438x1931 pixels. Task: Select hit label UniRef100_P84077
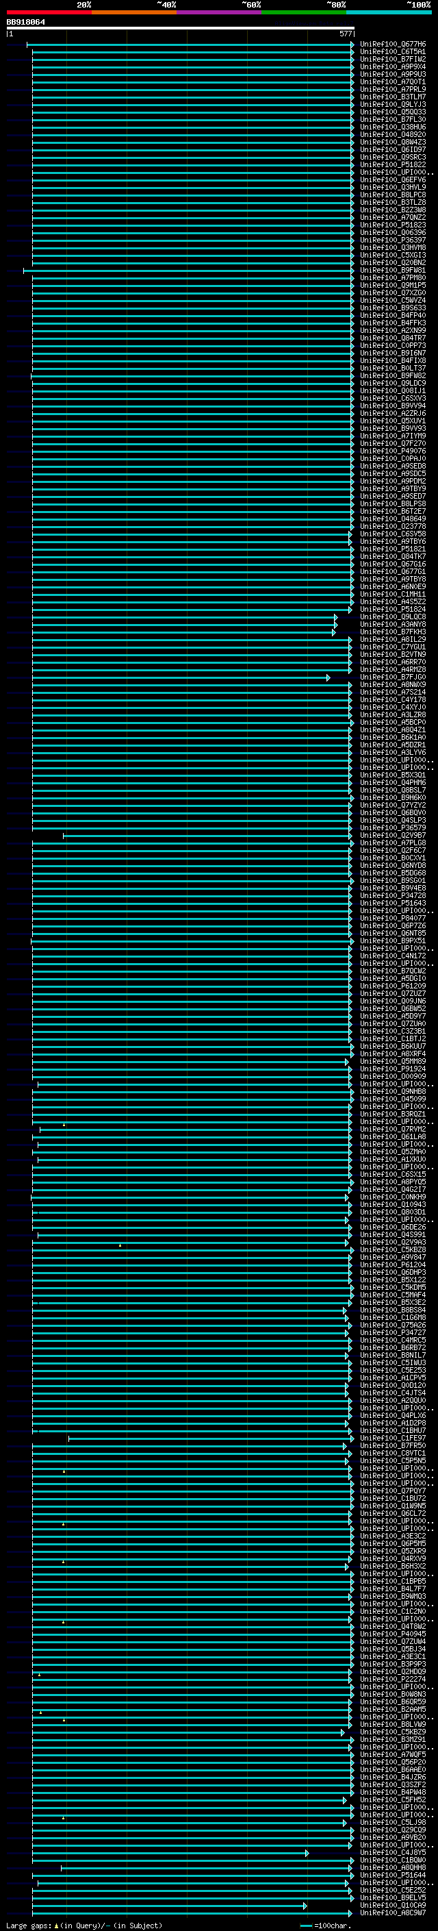point(393,919)
